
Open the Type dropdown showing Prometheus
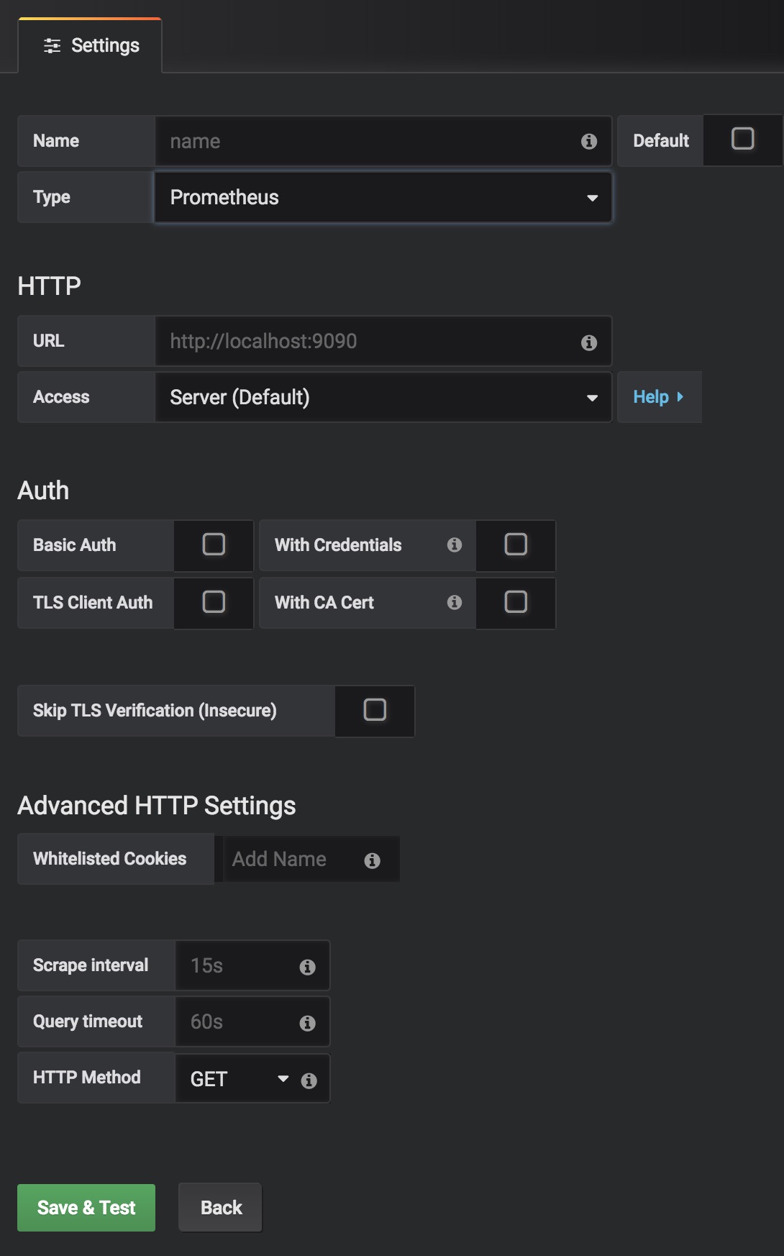(x=383, y=197)
